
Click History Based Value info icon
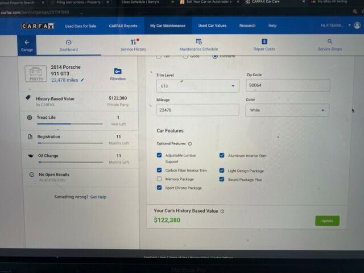tap(222, 211)
